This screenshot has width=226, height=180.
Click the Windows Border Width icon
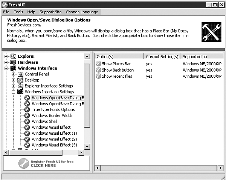(x=27, y=115)
